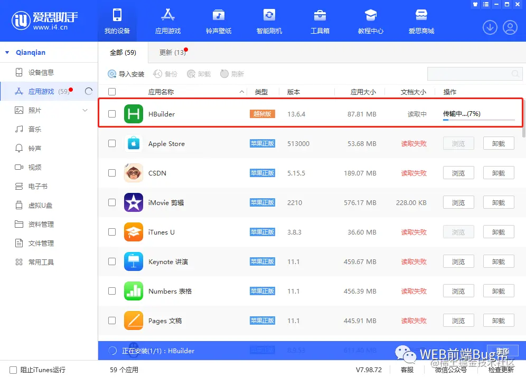This screenshot has height=379, width=526.
Task: Open the 爱思商城 store
Action: click(x=421, y=22)
